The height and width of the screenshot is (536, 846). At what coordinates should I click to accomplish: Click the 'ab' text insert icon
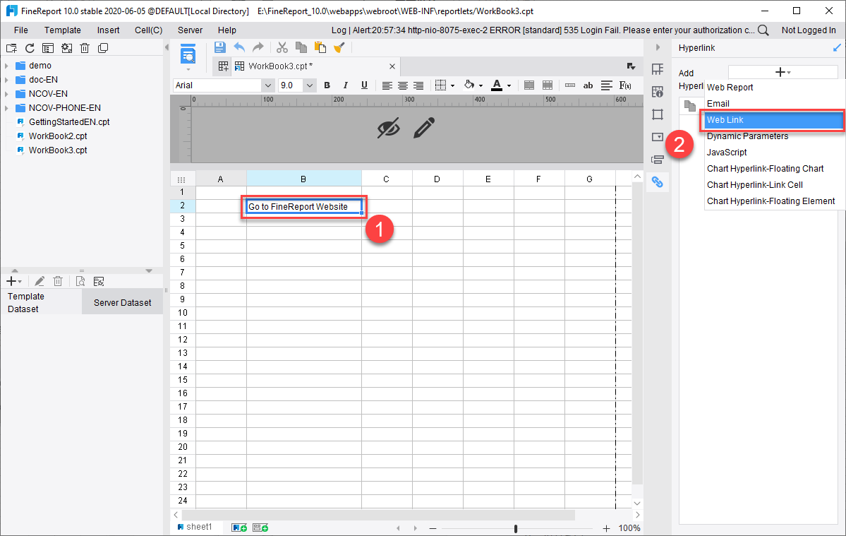point(588,85)
